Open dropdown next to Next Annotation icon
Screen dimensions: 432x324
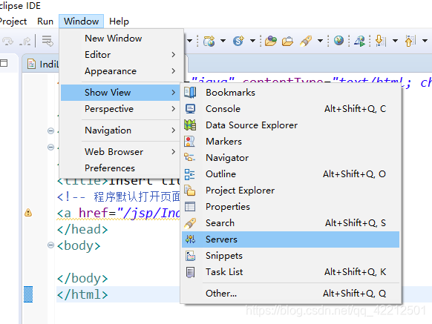pos(395,41)
